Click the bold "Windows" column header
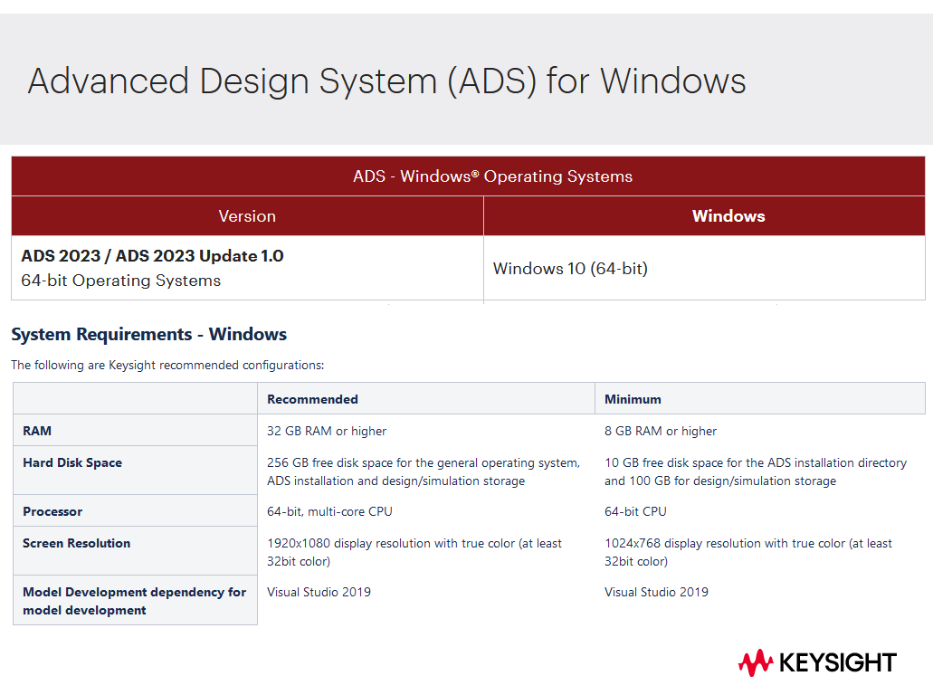This screenshot has width=933, height=695. tap(728, 216)
